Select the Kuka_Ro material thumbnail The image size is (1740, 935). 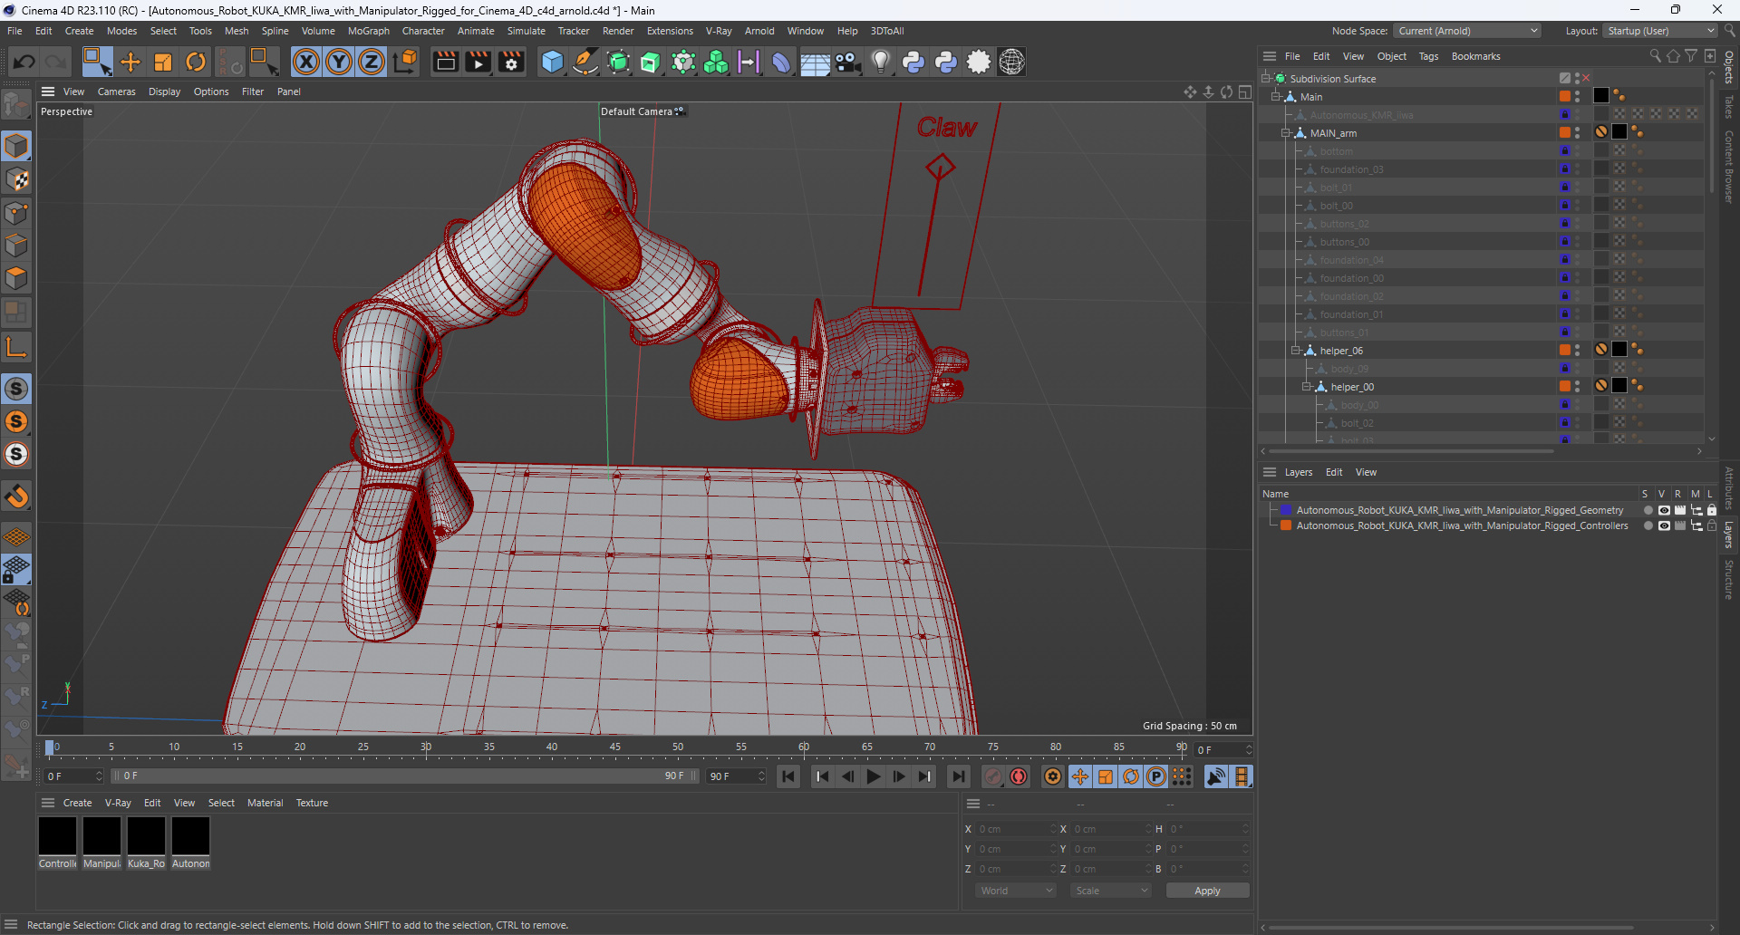(146, 835)
